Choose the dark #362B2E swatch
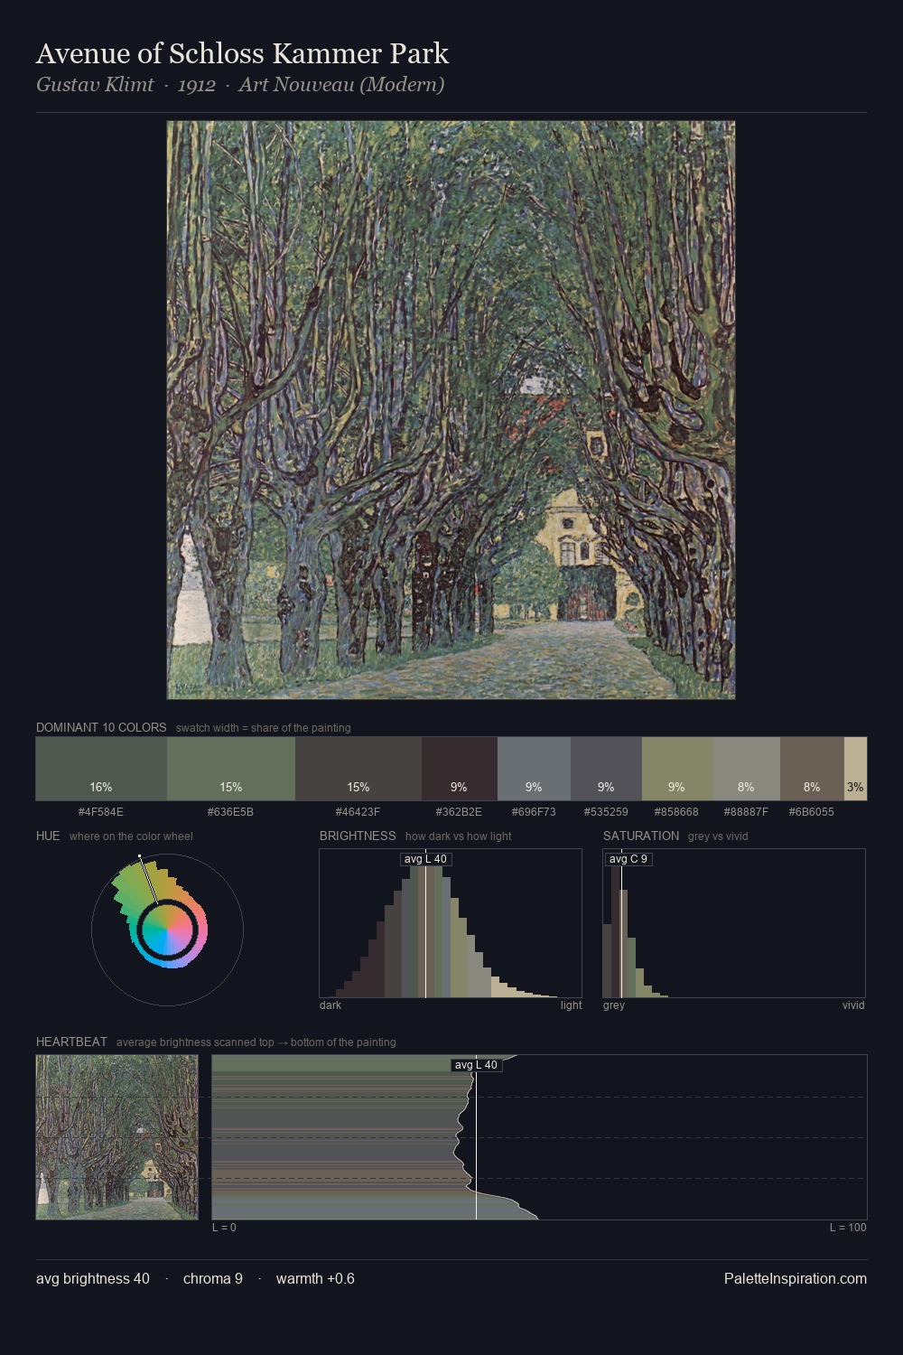Viewport: 903px width, 1355px height. (x=460, y=769)
